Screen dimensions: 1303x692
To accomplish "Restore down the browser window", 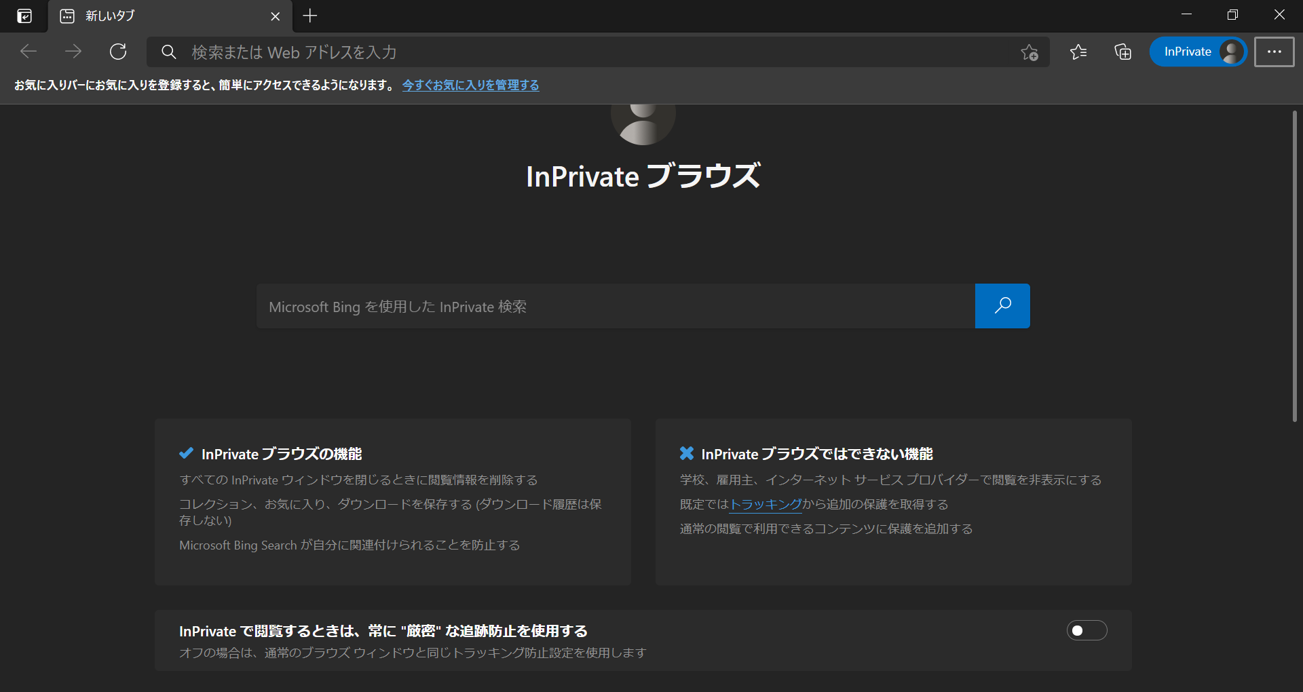I will tap(1232, 15).
